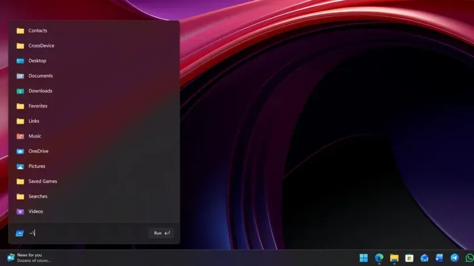Click the Searches folder icon

coord(20,196)
